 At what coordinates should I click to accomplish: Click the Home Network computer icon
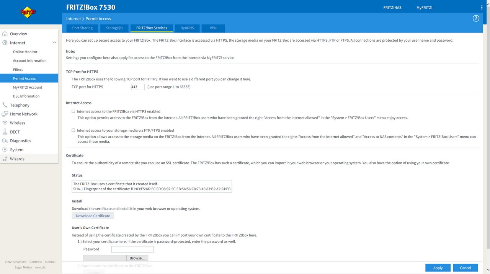click(5, 114)
